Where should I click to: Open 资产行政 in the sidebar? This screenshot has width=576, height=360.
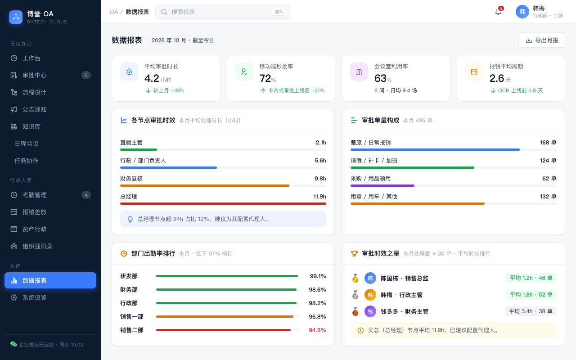coord(50,229)
